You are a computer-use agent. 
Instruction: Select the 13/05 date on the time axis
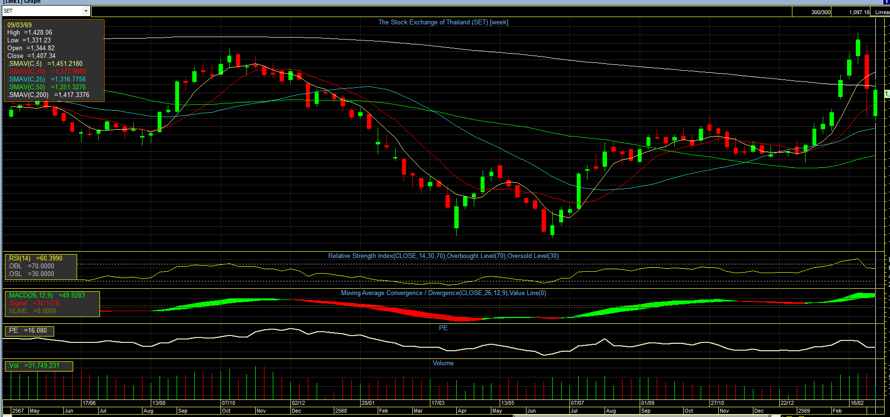tap(508, 403)
